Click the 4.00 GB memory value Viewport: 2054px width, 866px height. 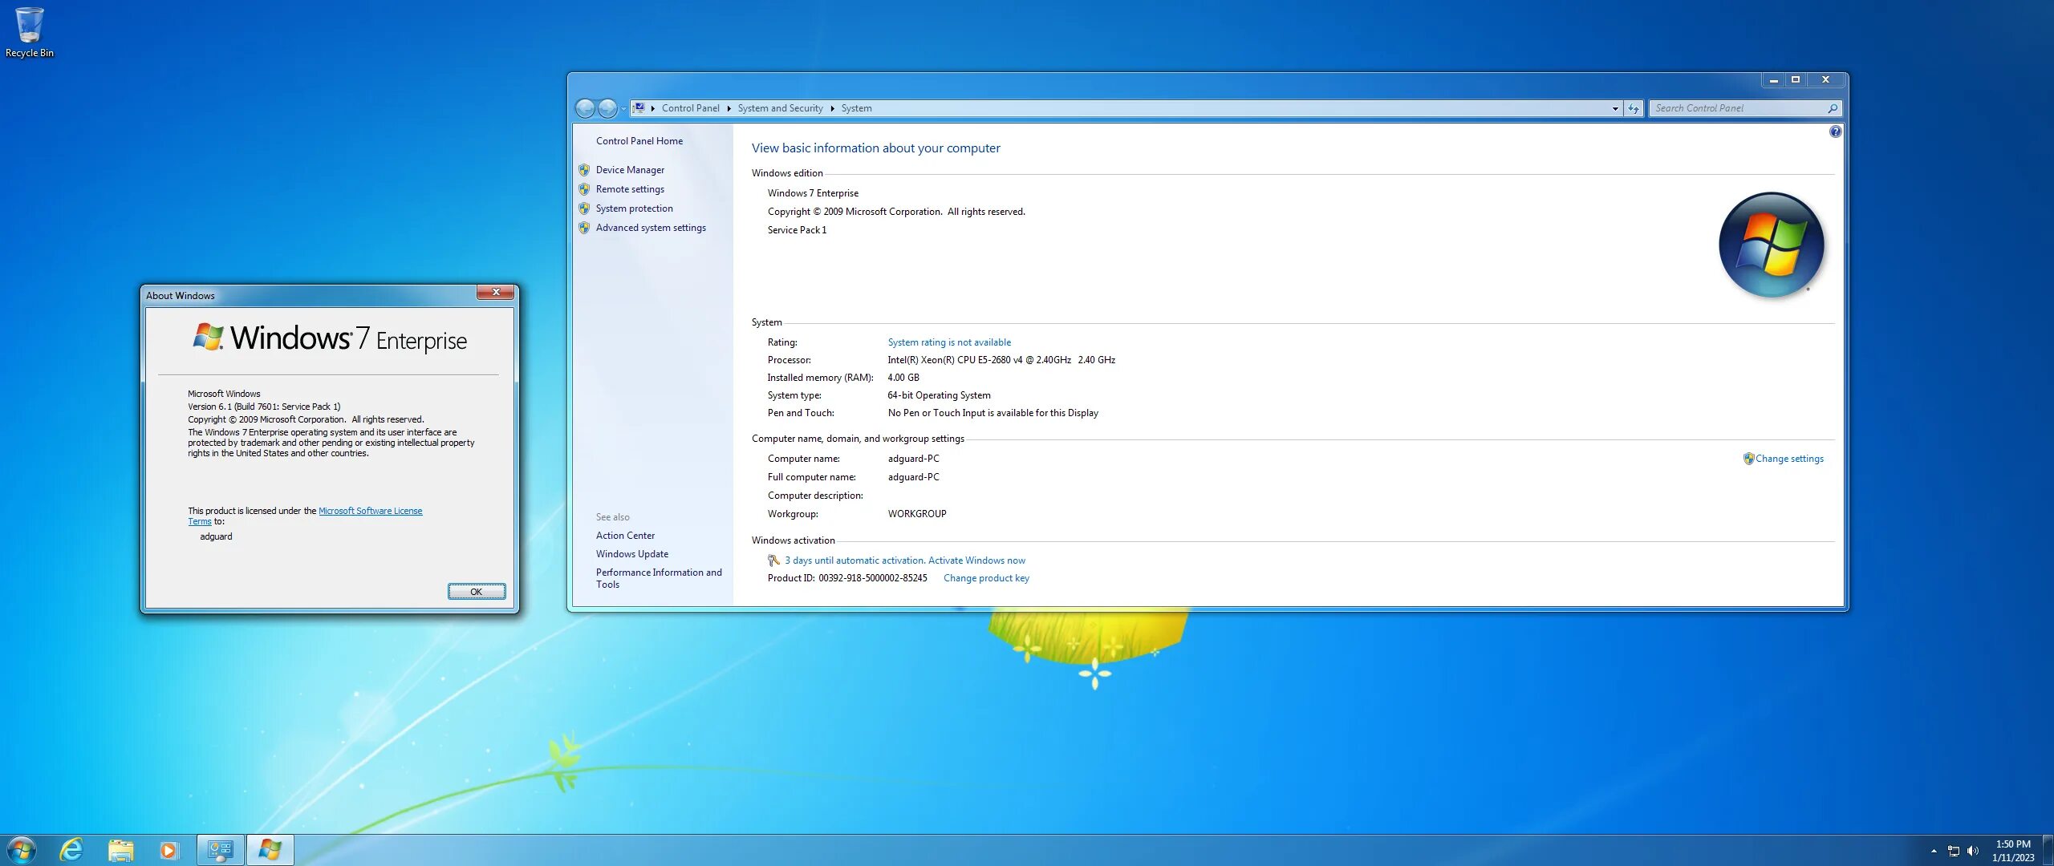coord(903,378)
